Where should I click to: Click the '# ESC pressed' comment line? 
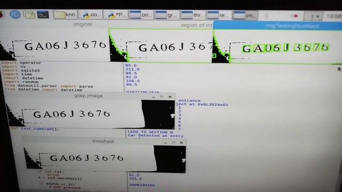[x=65, y=187]
